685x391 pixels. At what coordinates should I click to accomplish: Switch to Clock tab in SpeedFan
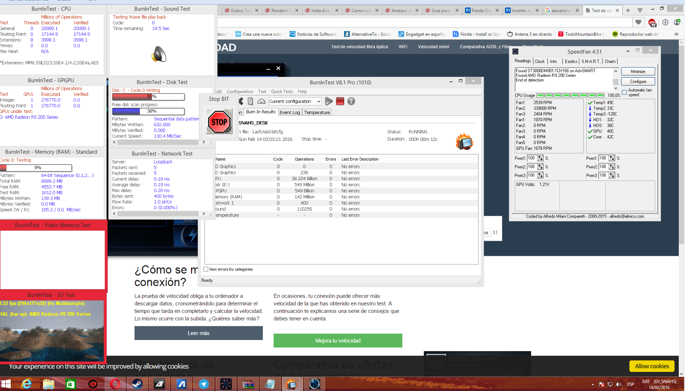tap(540, 61)
